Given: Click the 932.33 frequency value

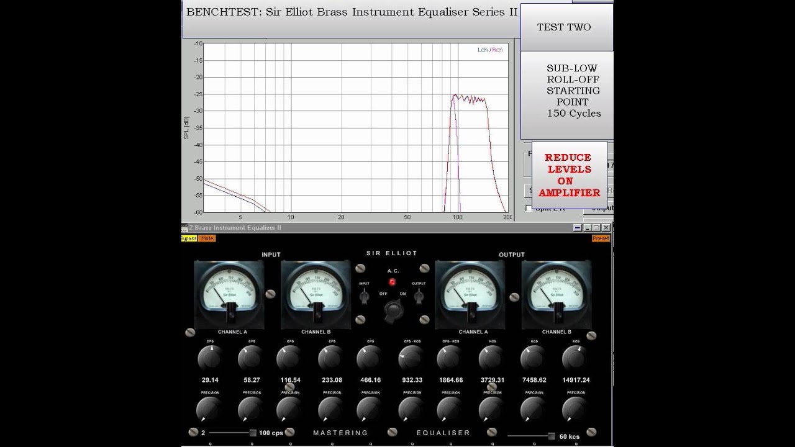Looking at the screenshot, I should coord(412,380).
